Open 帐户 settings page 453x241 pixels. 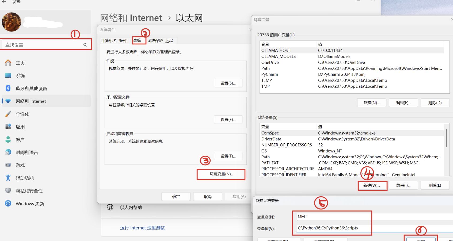point(20,139)
